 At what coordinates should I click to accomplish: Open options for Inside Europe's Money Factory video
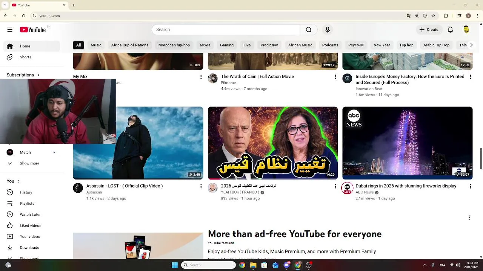470,77
